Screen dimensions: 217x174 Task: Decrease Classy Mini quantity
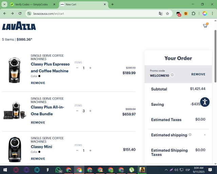tap(77, 151)
